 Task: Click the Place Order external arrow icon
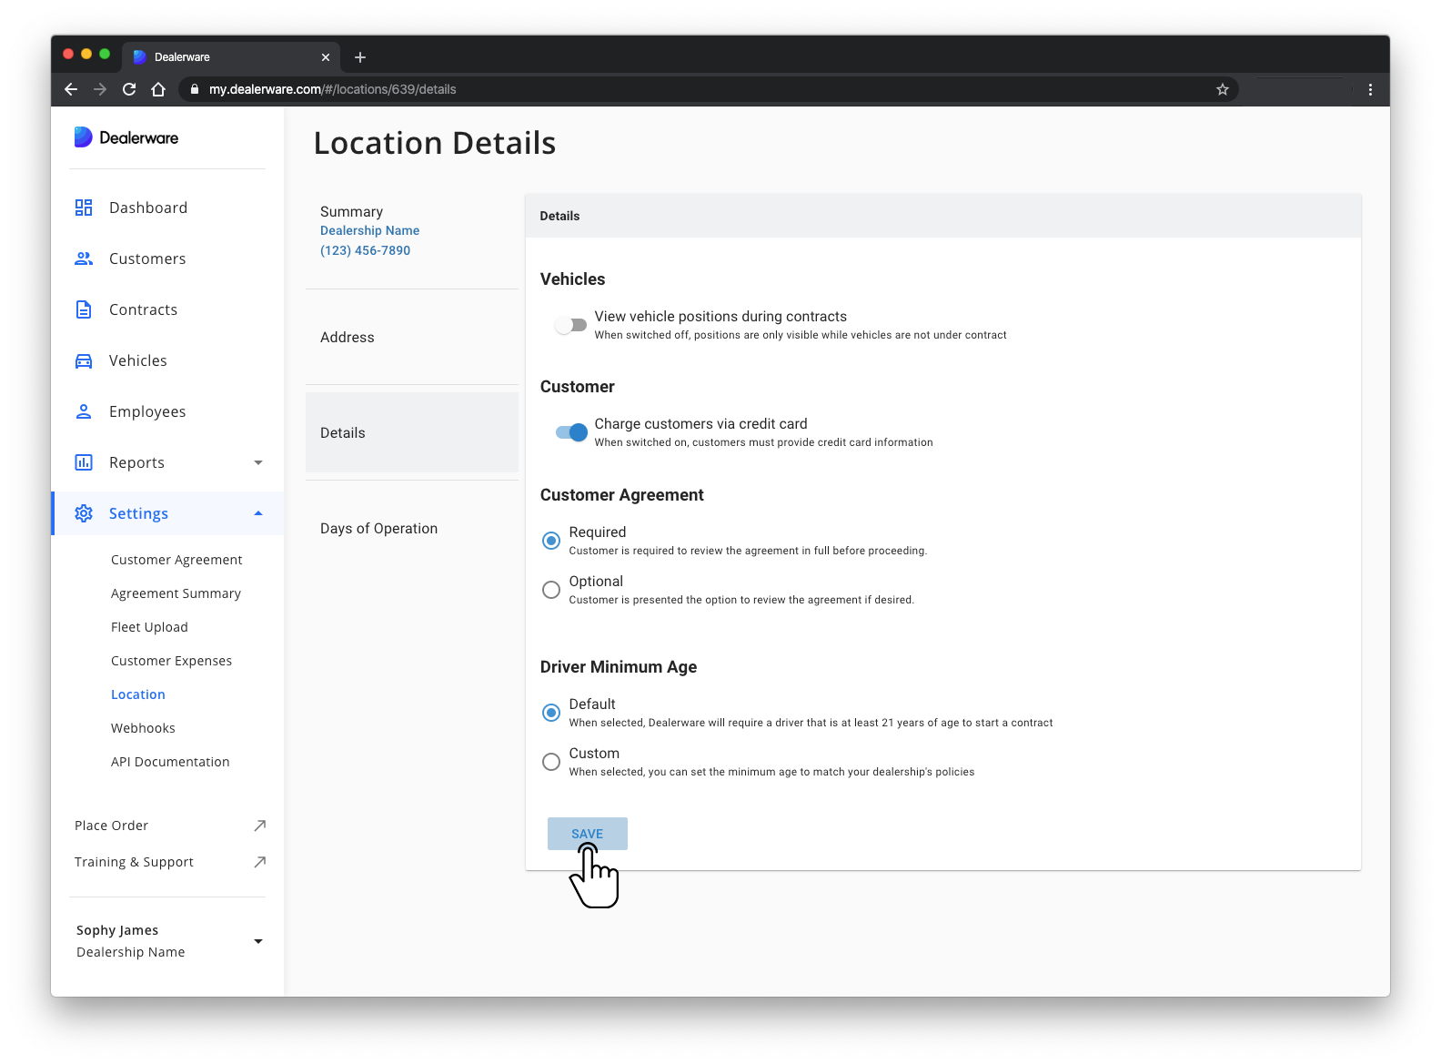click(x=259, y=826)
